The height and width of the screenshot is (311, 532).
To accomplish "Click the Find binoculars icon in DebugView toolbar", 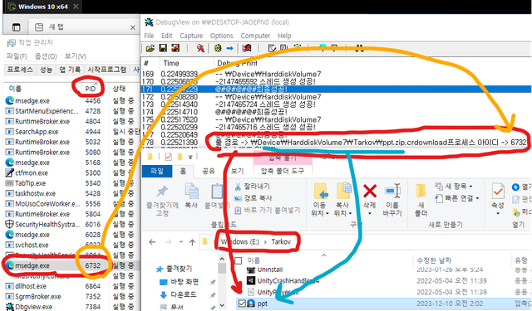I will tap(359, 48).
